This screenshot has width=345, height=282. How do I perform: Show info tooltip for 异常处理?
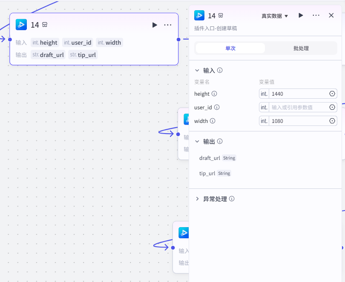pyautogui.click(x=232, y=199)
